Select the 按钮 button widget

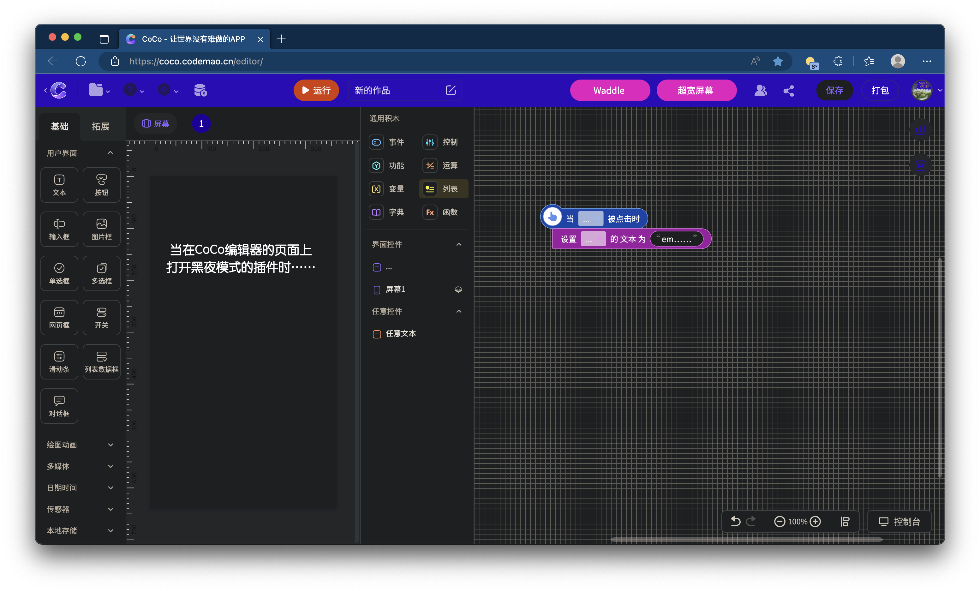(x=101, y=185)
